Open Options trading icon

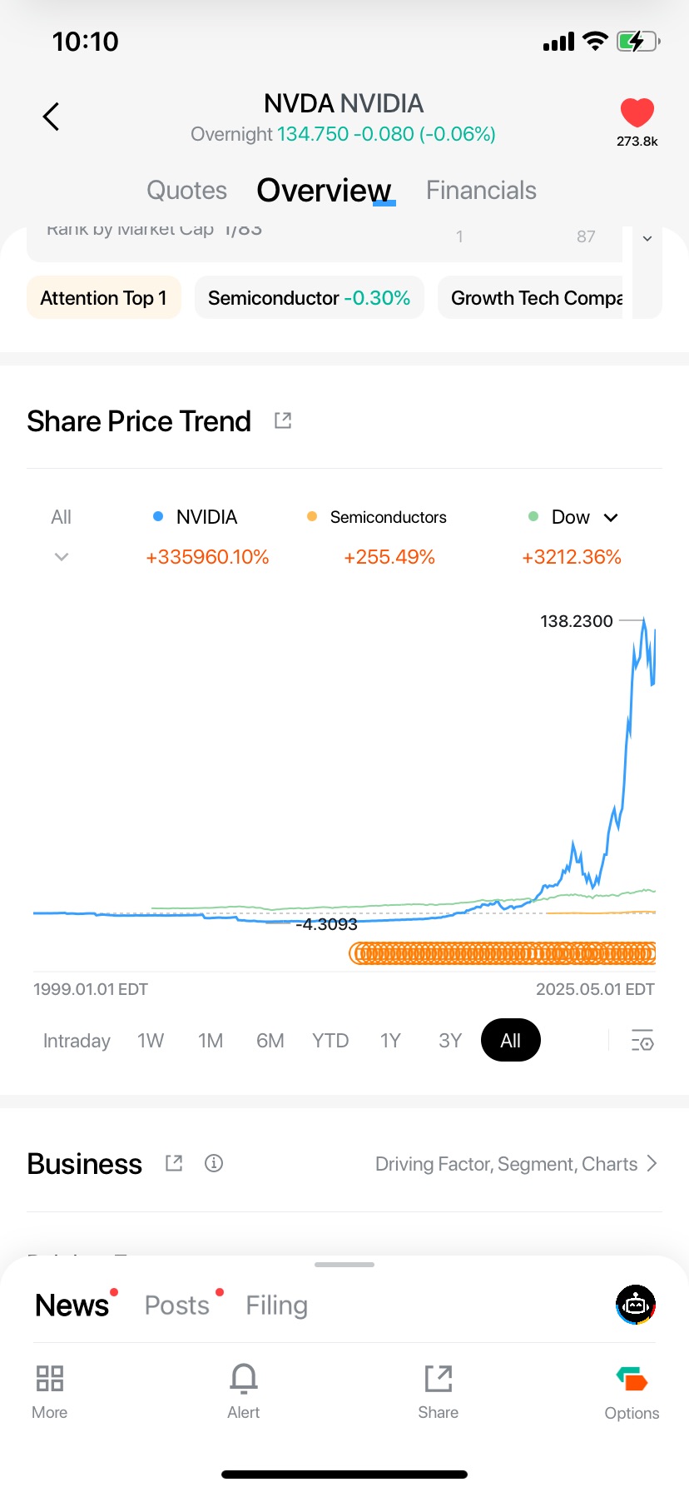click(x=632, y=1380)
